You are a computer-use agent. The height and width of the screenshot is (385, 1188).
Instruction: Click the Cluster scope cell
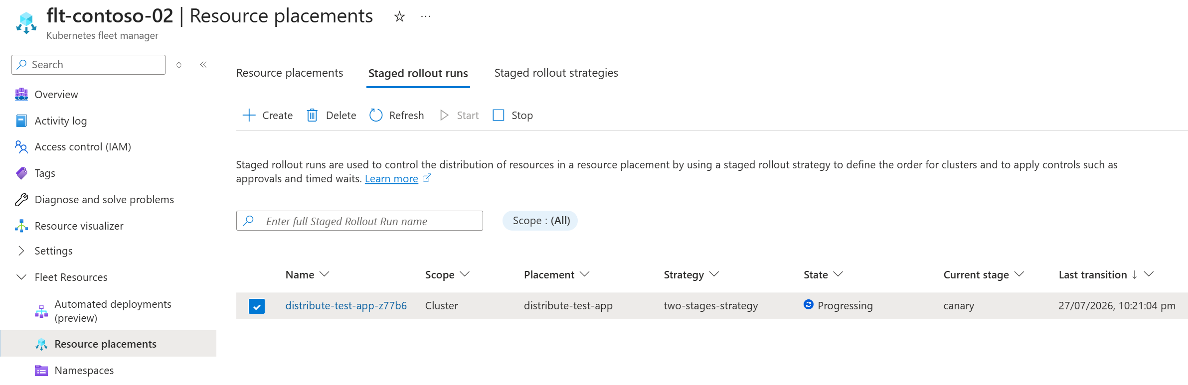coord(441,305)
